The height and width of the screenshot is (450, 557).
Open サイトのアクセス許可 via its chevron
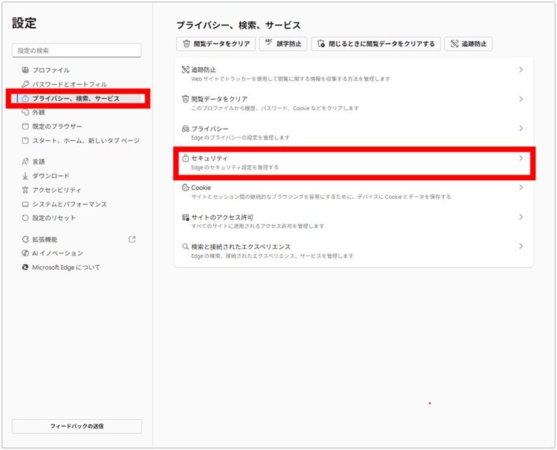[520, 217]
